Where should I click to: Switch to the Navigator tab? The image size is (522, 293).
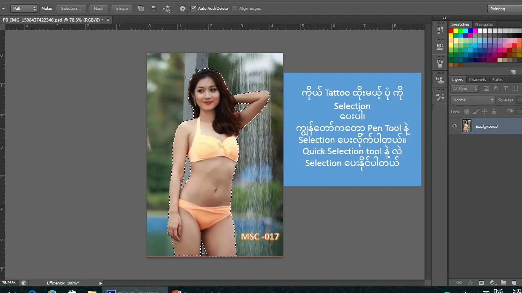[x=484, y=24]
